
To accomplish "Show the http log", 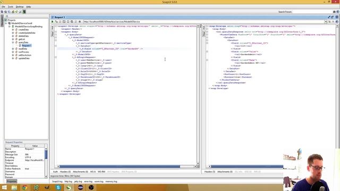I will (x=69, y=181).
